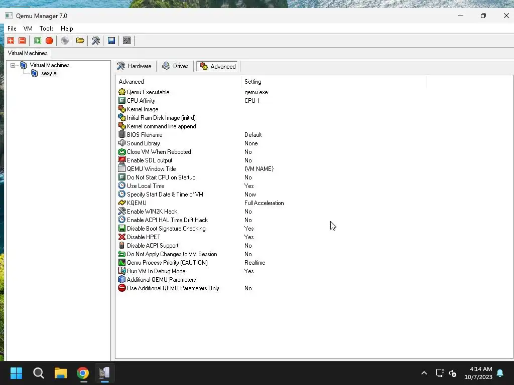Screen dimensions: 514x385
Task: Click the Use Local Time clock icon
Action: [x=121, y=185]
